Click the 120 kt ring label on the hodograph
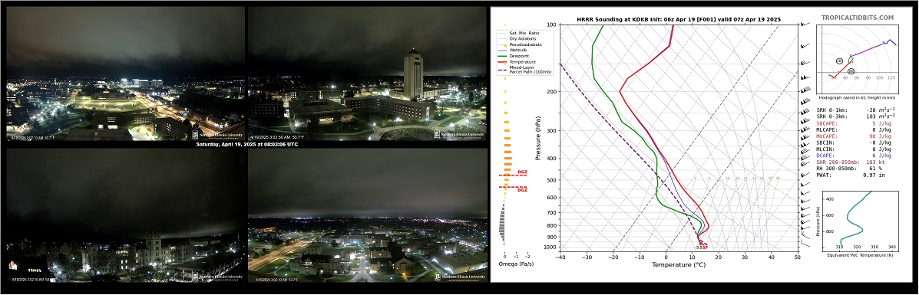The image size is (919, 295). click(x=891, y=78)
